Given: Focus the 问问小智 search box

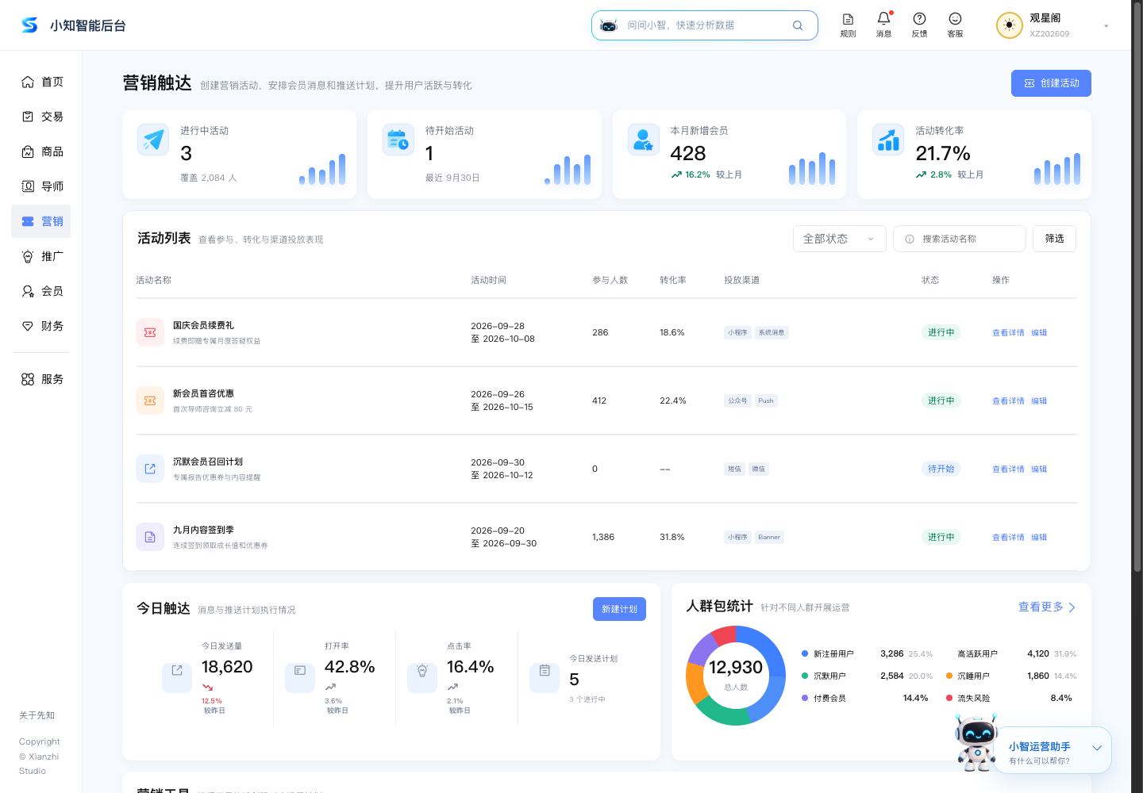Looking at the screenshot, I should click(x=704, y=25).
